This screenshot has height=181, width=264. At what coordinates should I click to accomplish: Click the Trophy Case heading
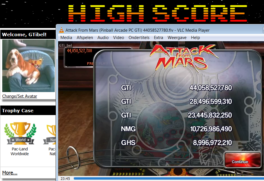click(x=18, y=111)
